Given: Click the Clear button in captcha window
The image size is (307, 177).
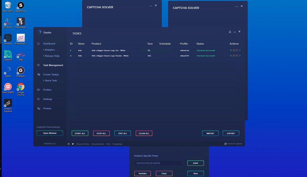Looking at the screenshot, I should click(x=164, y=173).
